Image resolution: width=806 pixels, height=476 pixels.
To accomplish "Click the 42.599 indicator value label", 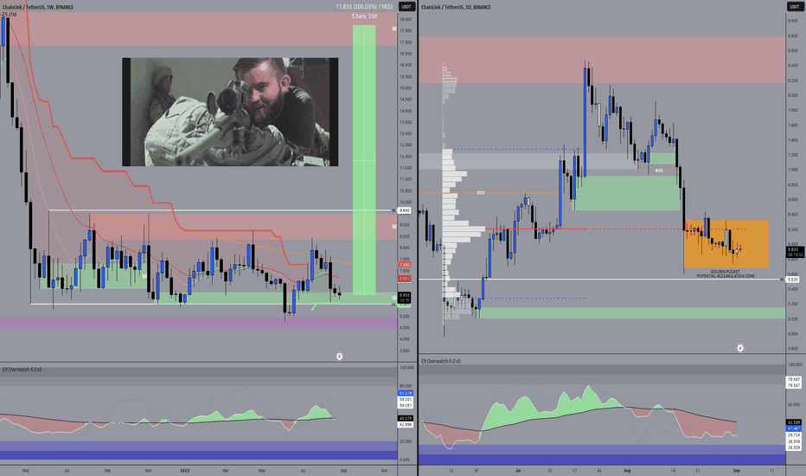I will pyautogui.click(x=794, y=422).
